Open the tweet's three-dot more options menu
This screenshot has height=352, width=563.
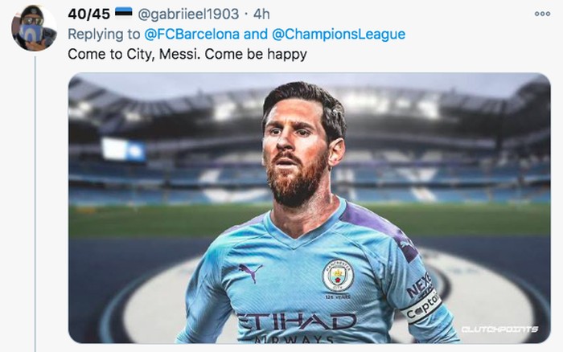(x=542, y=14)
